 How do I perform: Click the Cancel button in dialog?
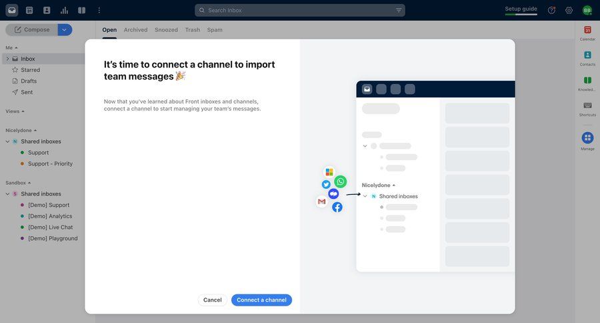213,300
